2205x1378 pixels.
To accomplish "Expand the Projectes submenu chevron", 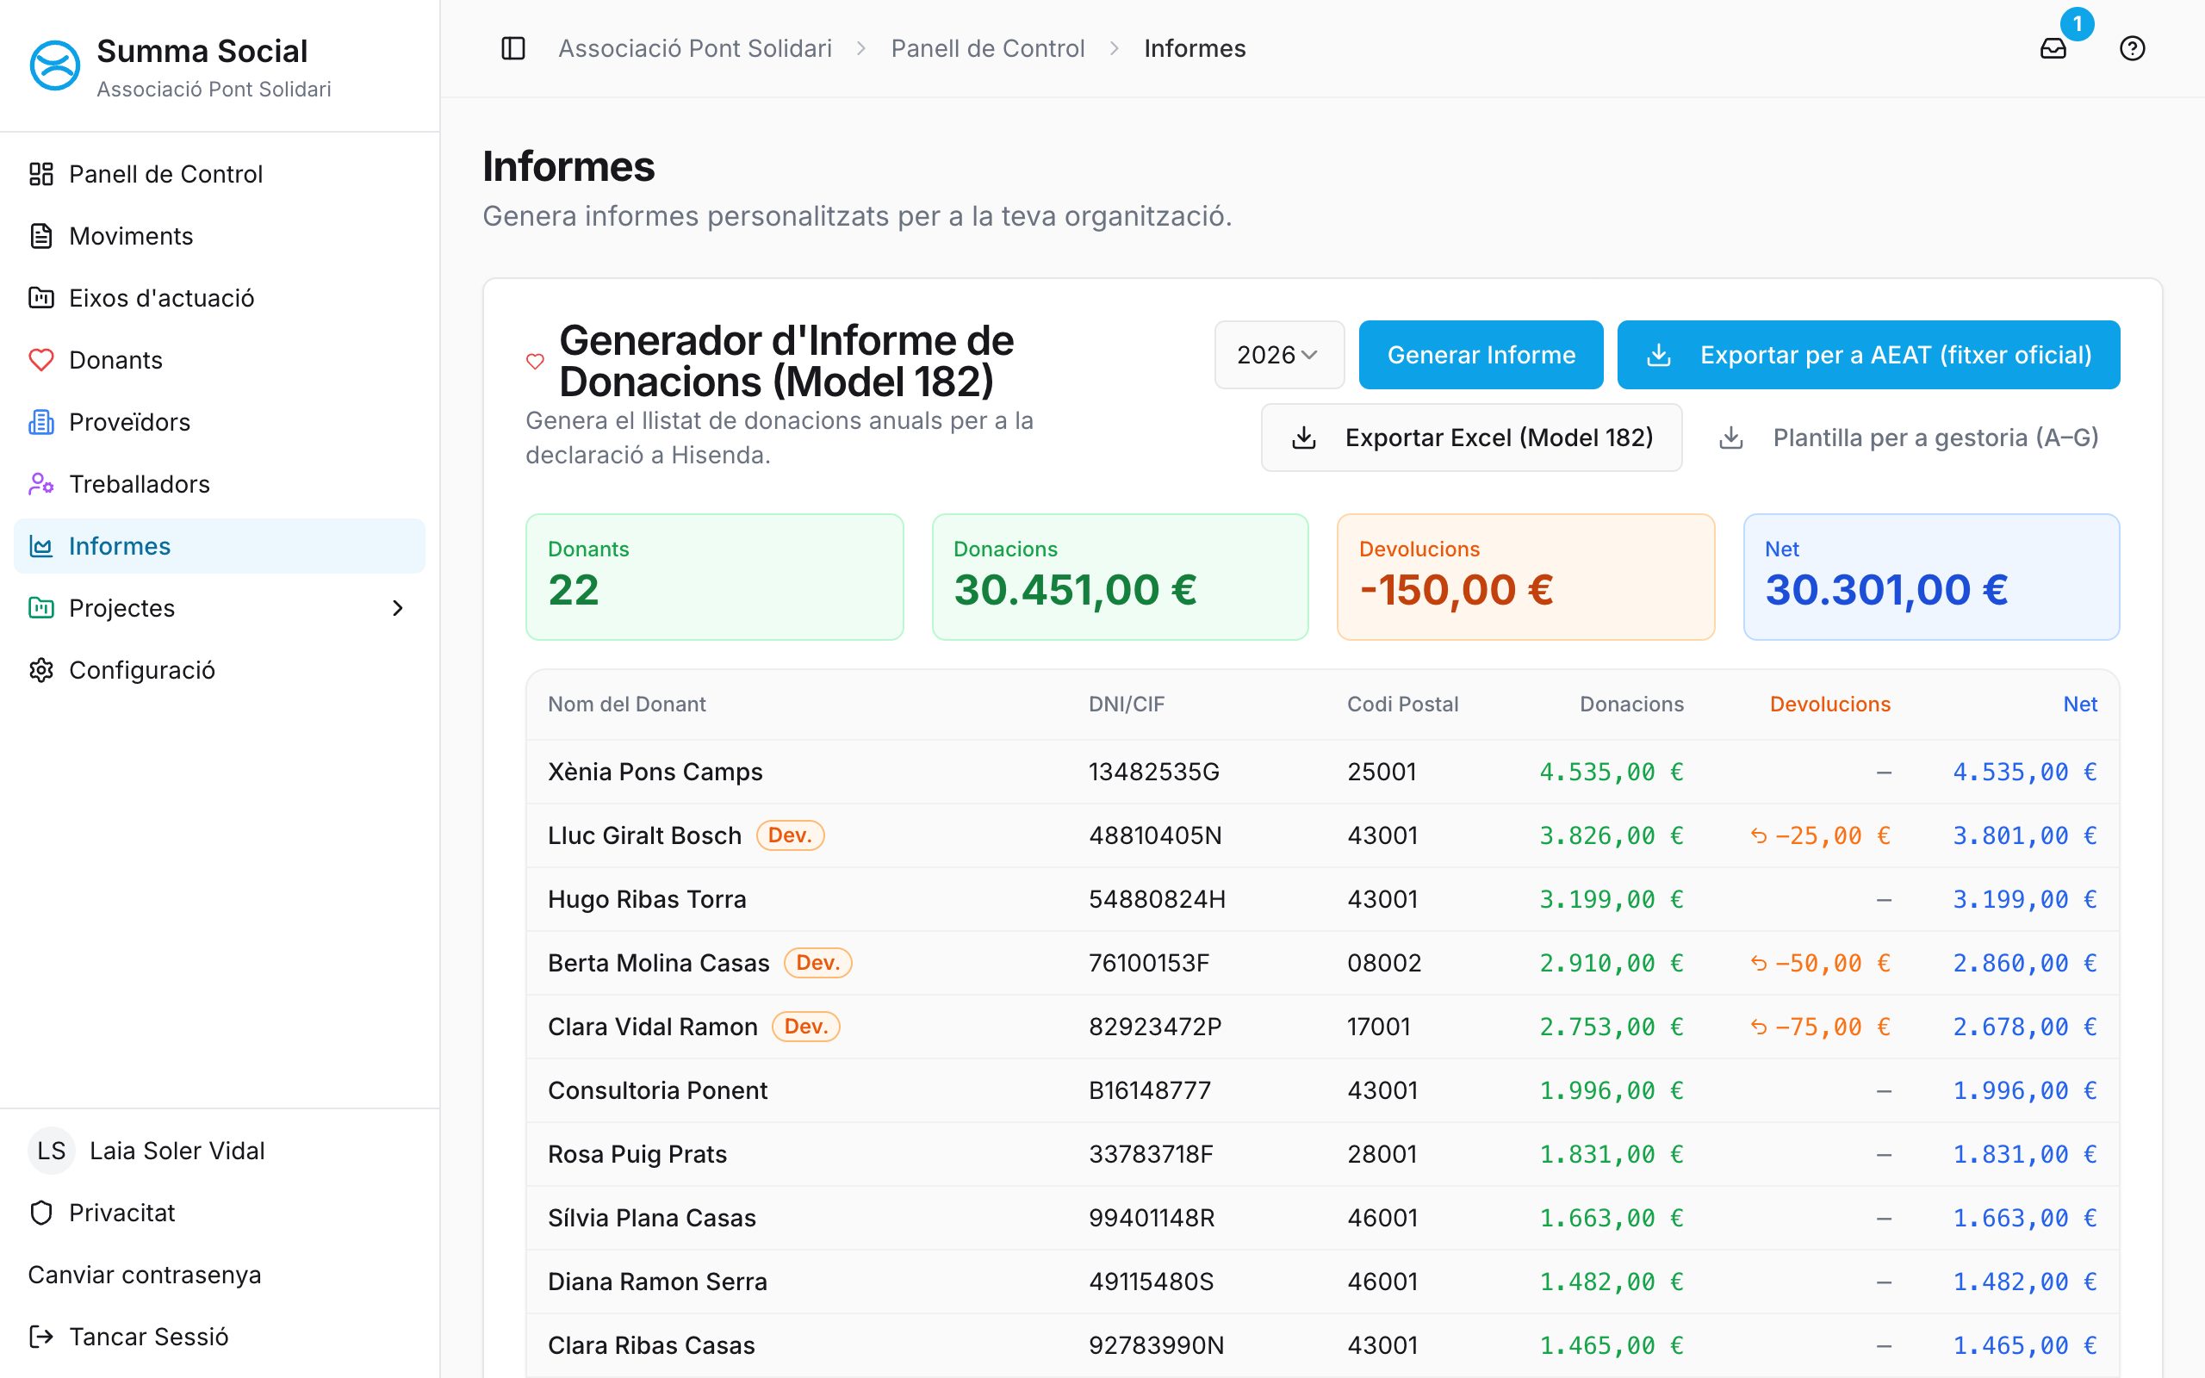I will [397, 608].
